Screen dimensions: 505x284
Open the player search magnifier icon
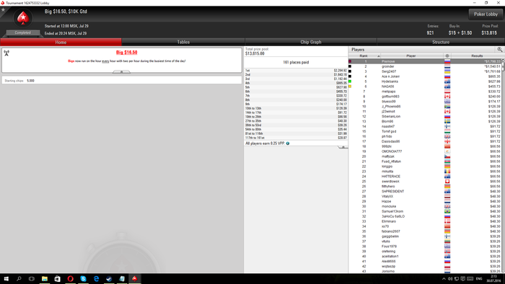(x=499, y=50)
